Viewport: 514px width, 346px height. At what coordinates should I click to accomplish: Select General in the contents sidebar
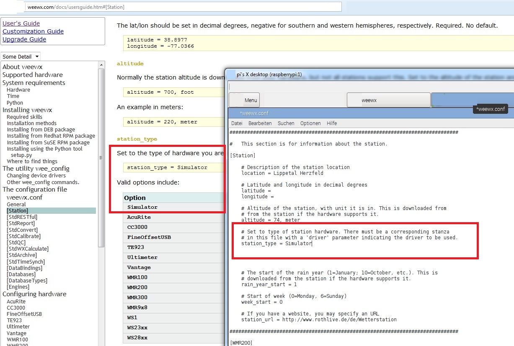[16, 205]
